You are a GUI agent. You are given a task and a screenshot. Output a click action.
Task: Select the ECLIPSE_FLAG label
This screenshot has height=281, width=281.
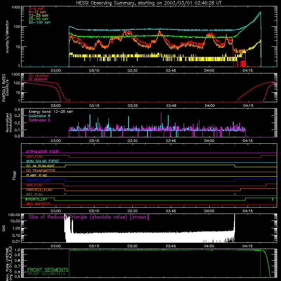click(38, 180)
